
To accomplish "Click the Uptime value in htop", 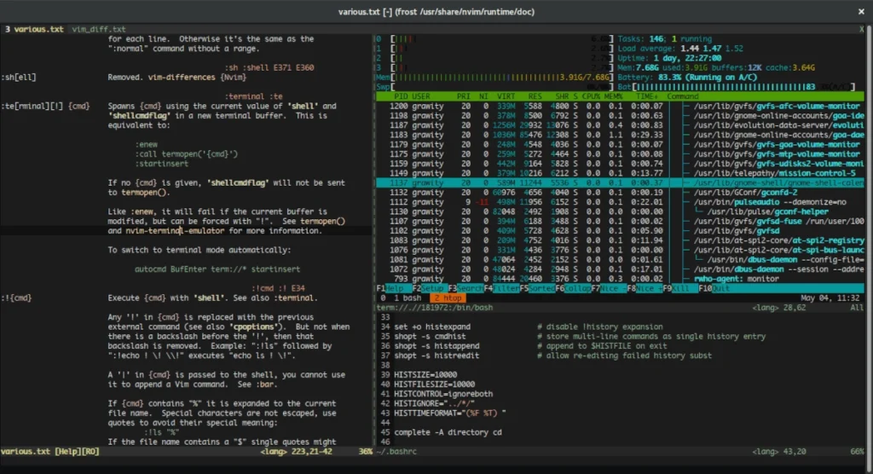I will click(x=687, y=58).
